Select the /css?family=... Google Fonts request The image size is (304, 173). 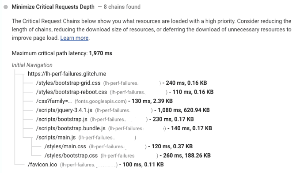pyautogui.click(x=54, y=101)
